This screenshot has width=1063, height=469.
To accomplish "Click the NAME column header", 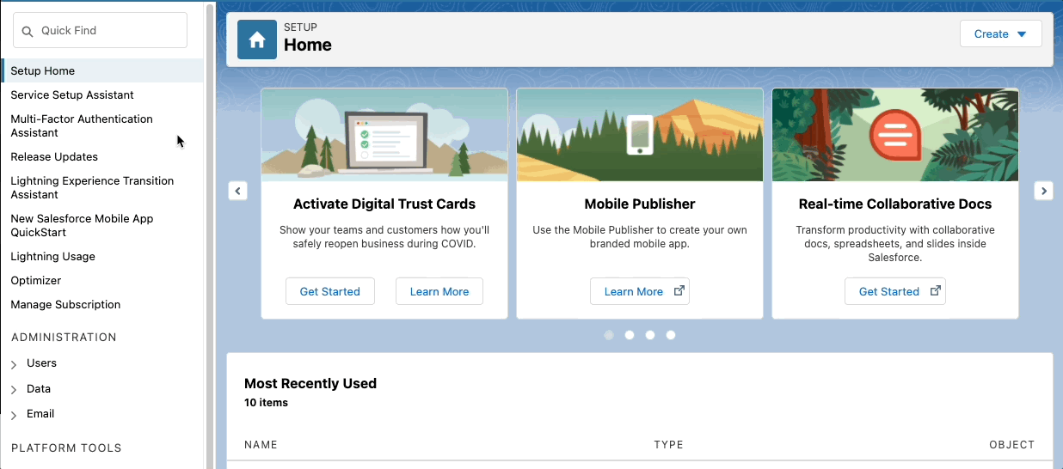I will (x=261, y=445).
